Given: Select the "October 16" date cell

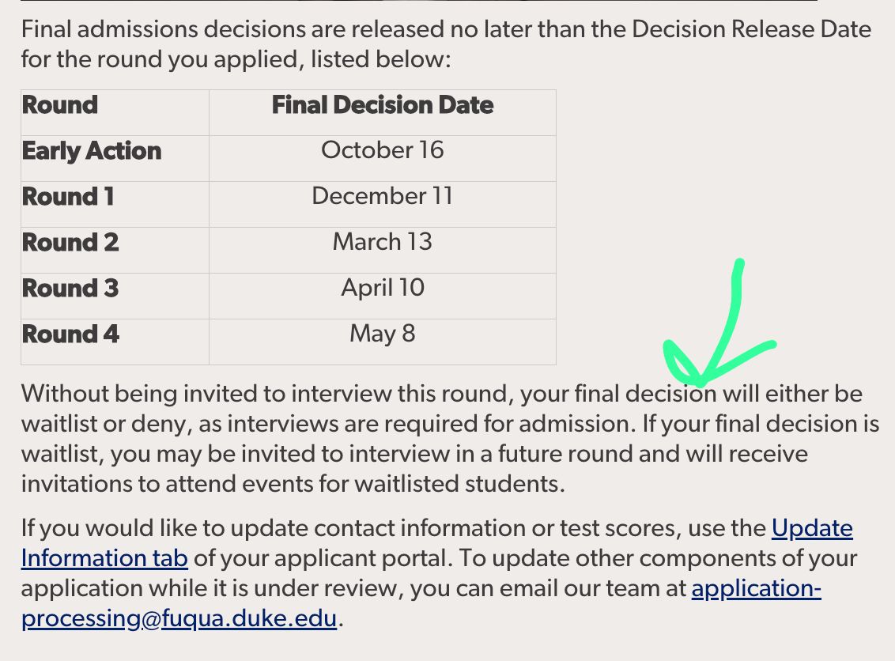Looking at the screenshot, I should pyautogui.click(x=383, y=150).
